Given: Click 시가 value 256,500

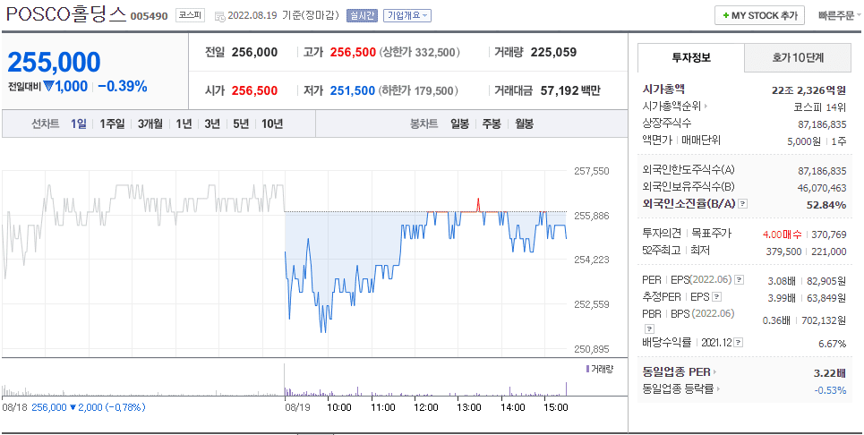Looking at the screenshot, I should coord(254,90).
